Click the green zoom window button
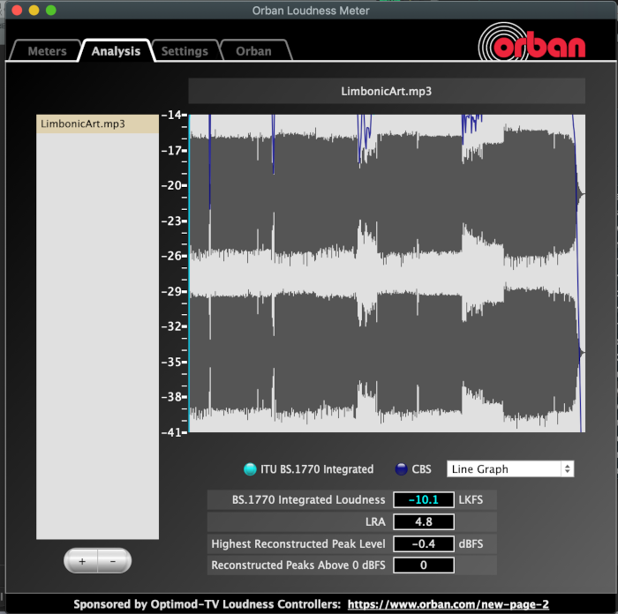Image resolution: width=618 pixels, height=614 pixels. coord(51,10)
